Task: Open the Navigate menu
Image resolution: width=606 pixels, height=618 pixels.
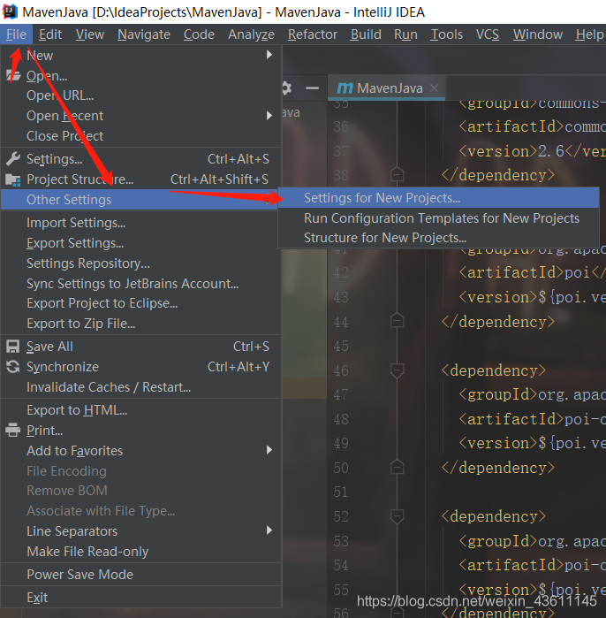Action: [x=144, y=34]
